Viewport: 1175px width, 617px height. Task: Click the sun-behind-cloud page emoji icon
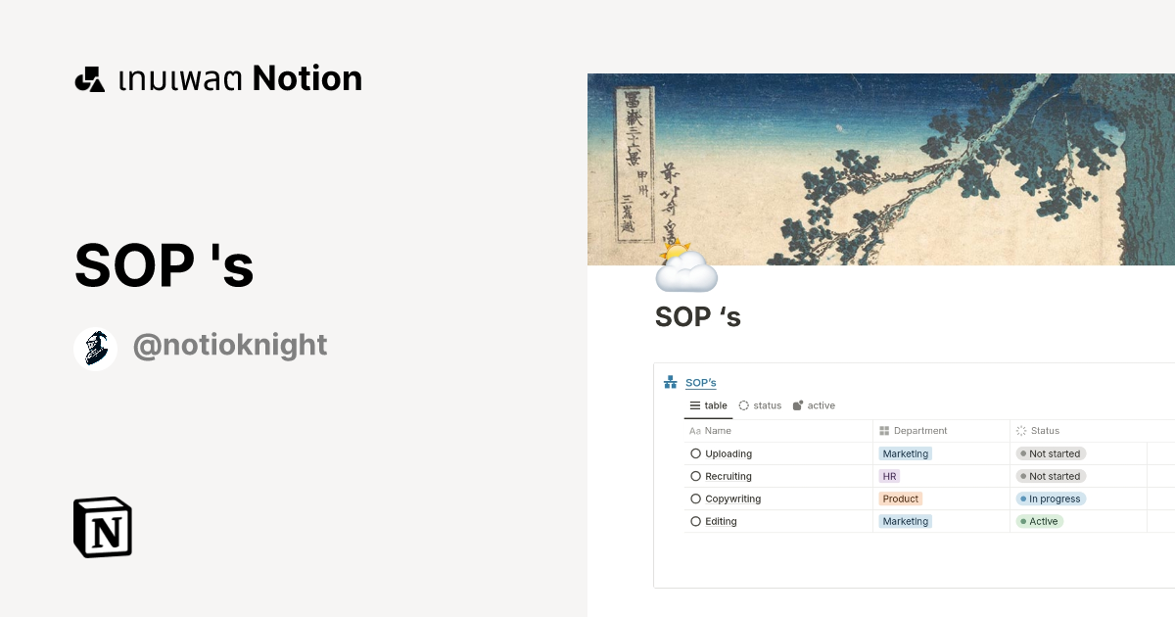click(x=685, y=266)
